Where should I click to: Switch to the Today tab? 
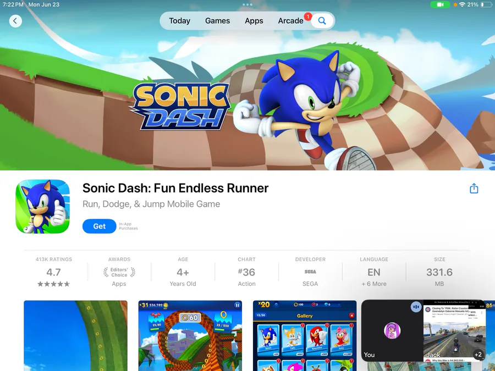pos(180,21)
